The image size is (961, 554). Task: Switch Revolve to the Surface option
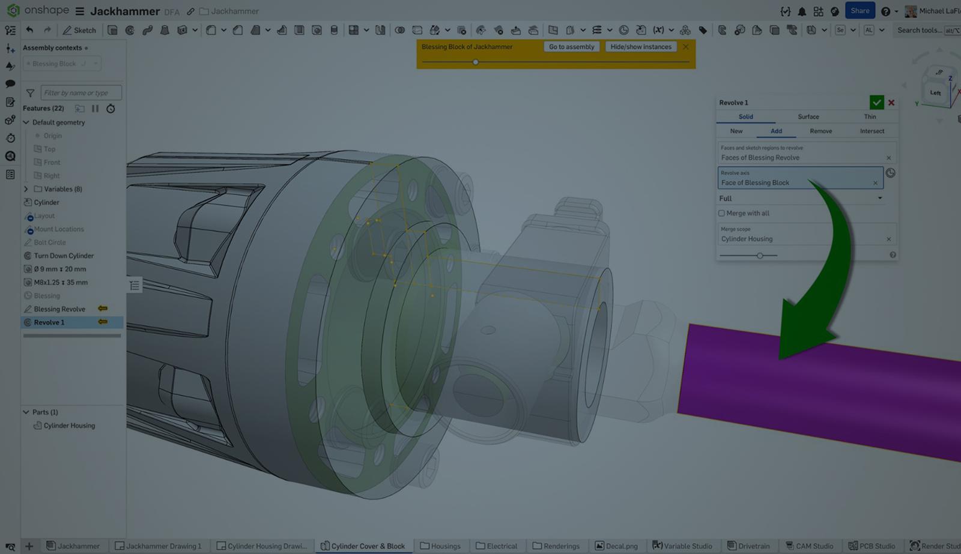808,116
